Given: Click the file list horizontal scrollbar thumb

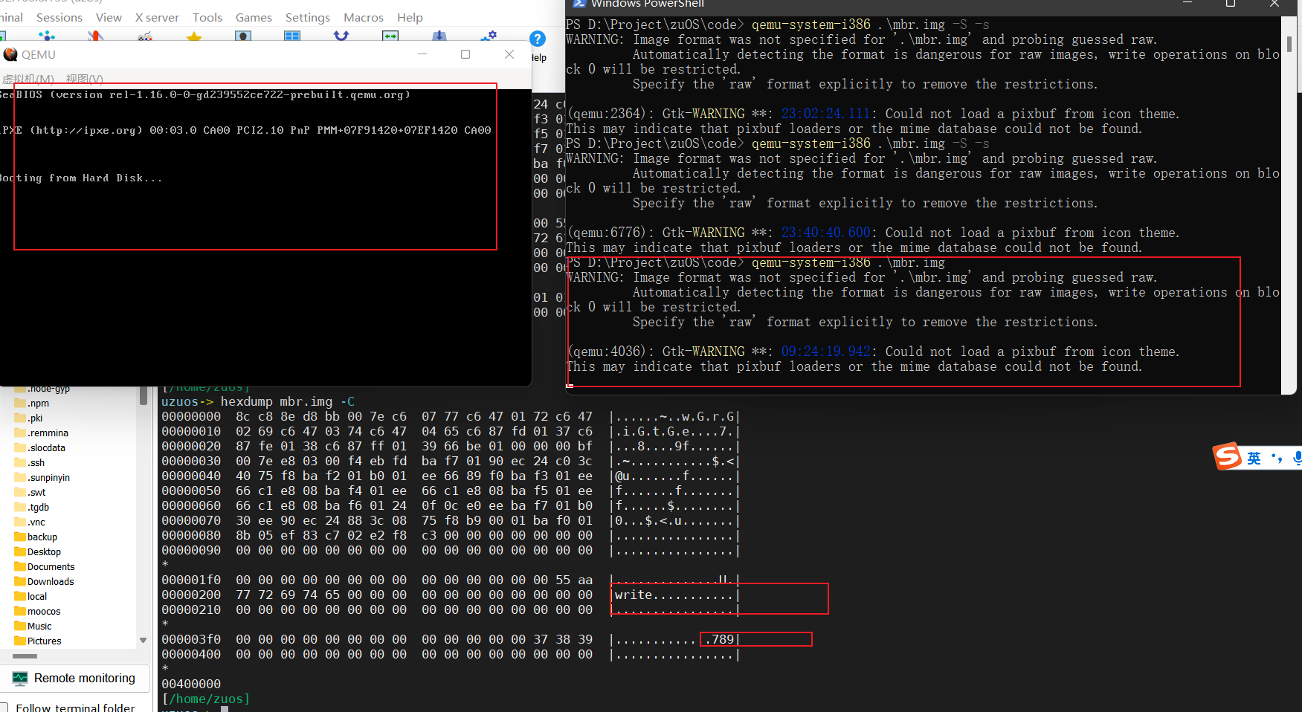Looking at the screenshot, I should pyautogui.click(x=25, y=656).
